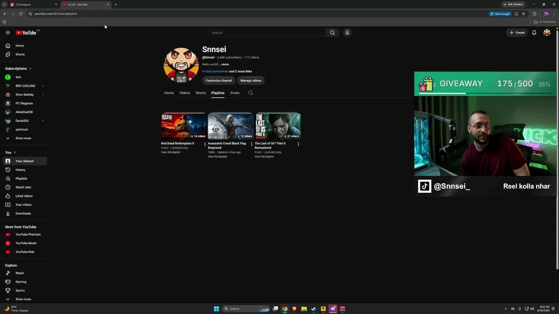
Task: Open File Explorer from the taskbar
Action: (x=304, y=309)
